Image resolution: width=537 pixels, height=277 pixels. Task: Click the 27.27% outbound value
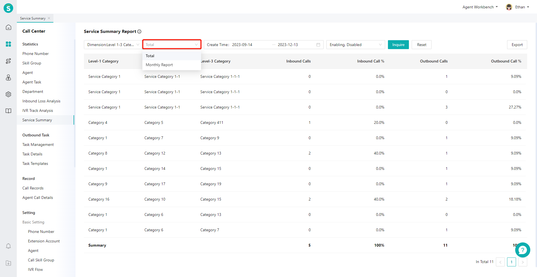pos(515,107)
